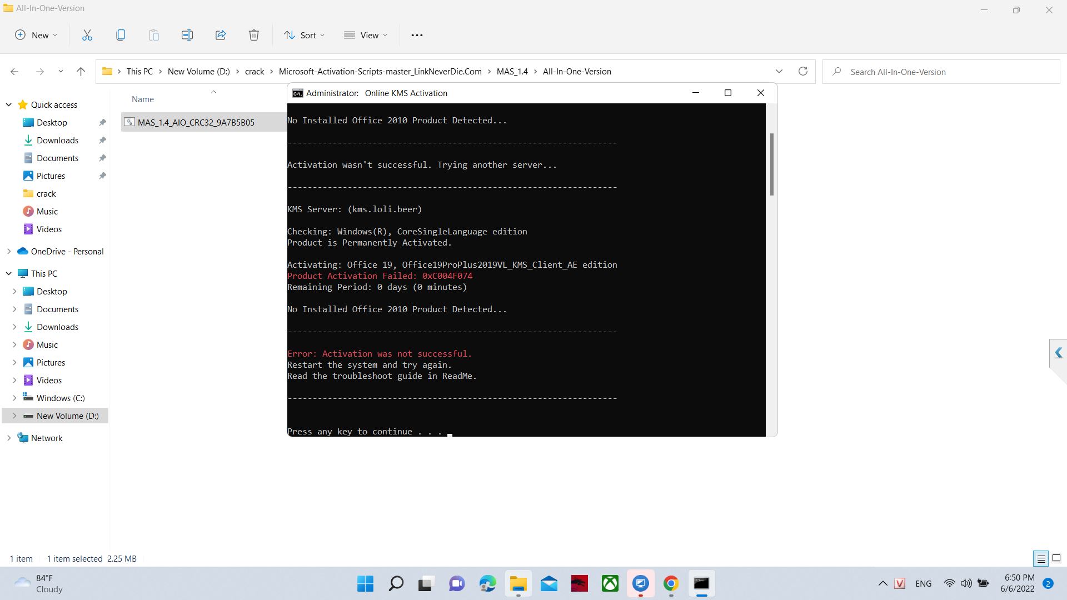The width and height of the screenshot is (1067, 600).
Task: Collapse the Quick access section
Action: tap(9, 104)
